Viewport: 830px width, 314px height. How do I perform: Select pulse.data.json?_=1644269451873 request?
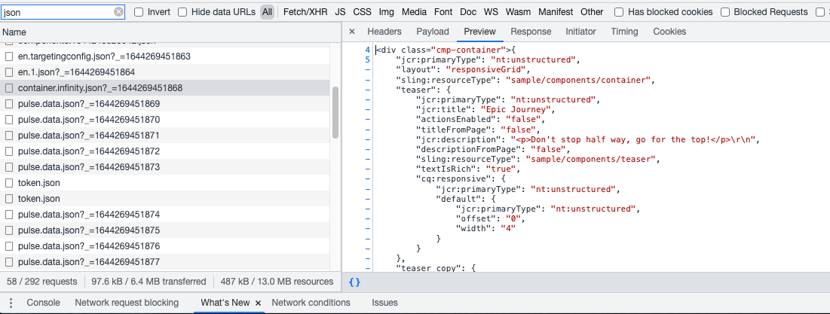(166, 167)
